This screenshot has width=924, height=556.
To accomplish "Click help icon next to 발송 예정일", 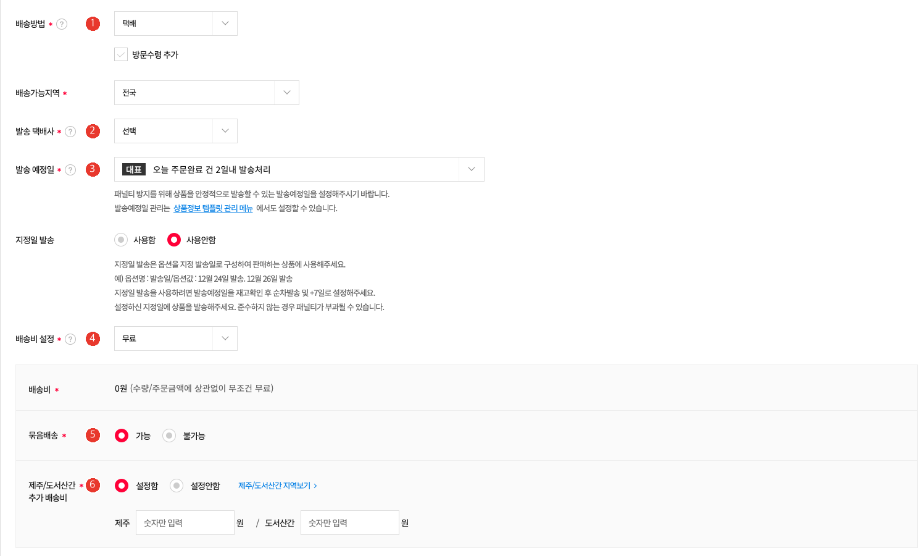I will [x=70, y=170].
